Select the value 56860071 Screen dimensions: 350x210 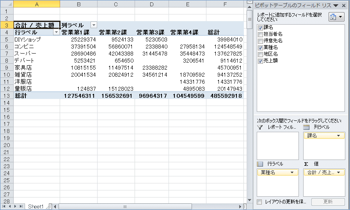tap(116, 47)
